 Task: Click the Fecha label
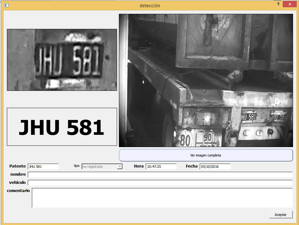point(192,166)
